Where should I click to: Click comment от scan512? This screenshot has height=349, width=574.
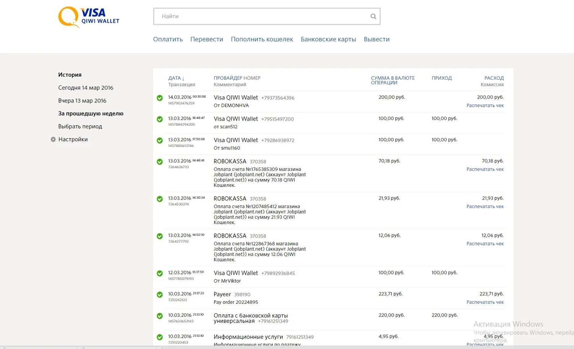[225, 127]
